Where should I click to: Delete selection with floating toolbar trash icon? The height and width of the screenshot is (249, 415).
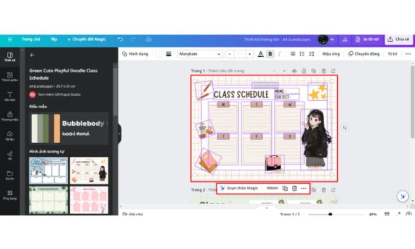(x=294, y=188)
